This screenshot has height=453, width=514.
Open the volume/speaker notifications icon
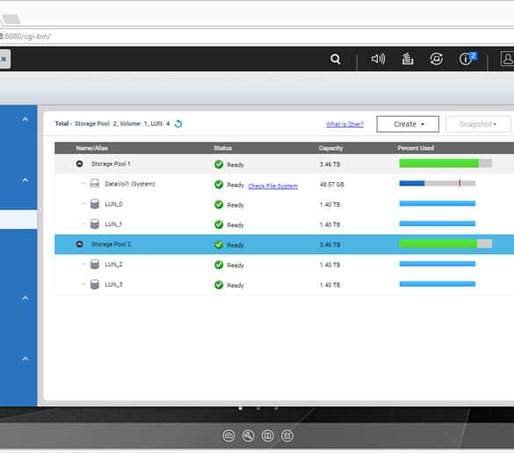tap(378, 59)
